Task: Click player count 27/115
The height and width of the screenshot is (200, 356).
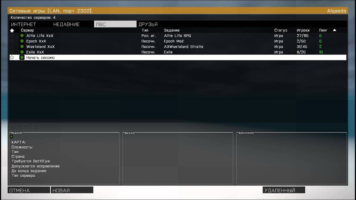Action: tap(303, 36)
